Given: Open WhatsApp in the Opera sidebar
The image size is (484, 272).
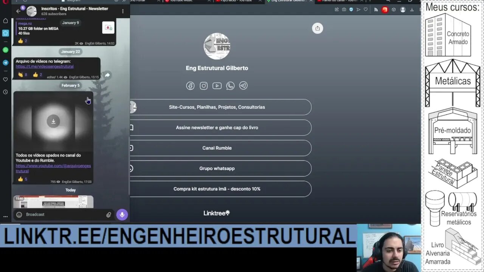Looking at the screenshot, I should pyautogui.click(x=5, y=50).
